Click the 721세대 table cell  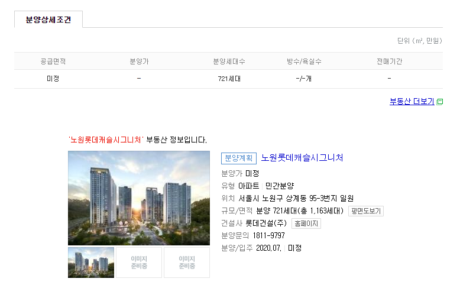click(x=229, y=79)
